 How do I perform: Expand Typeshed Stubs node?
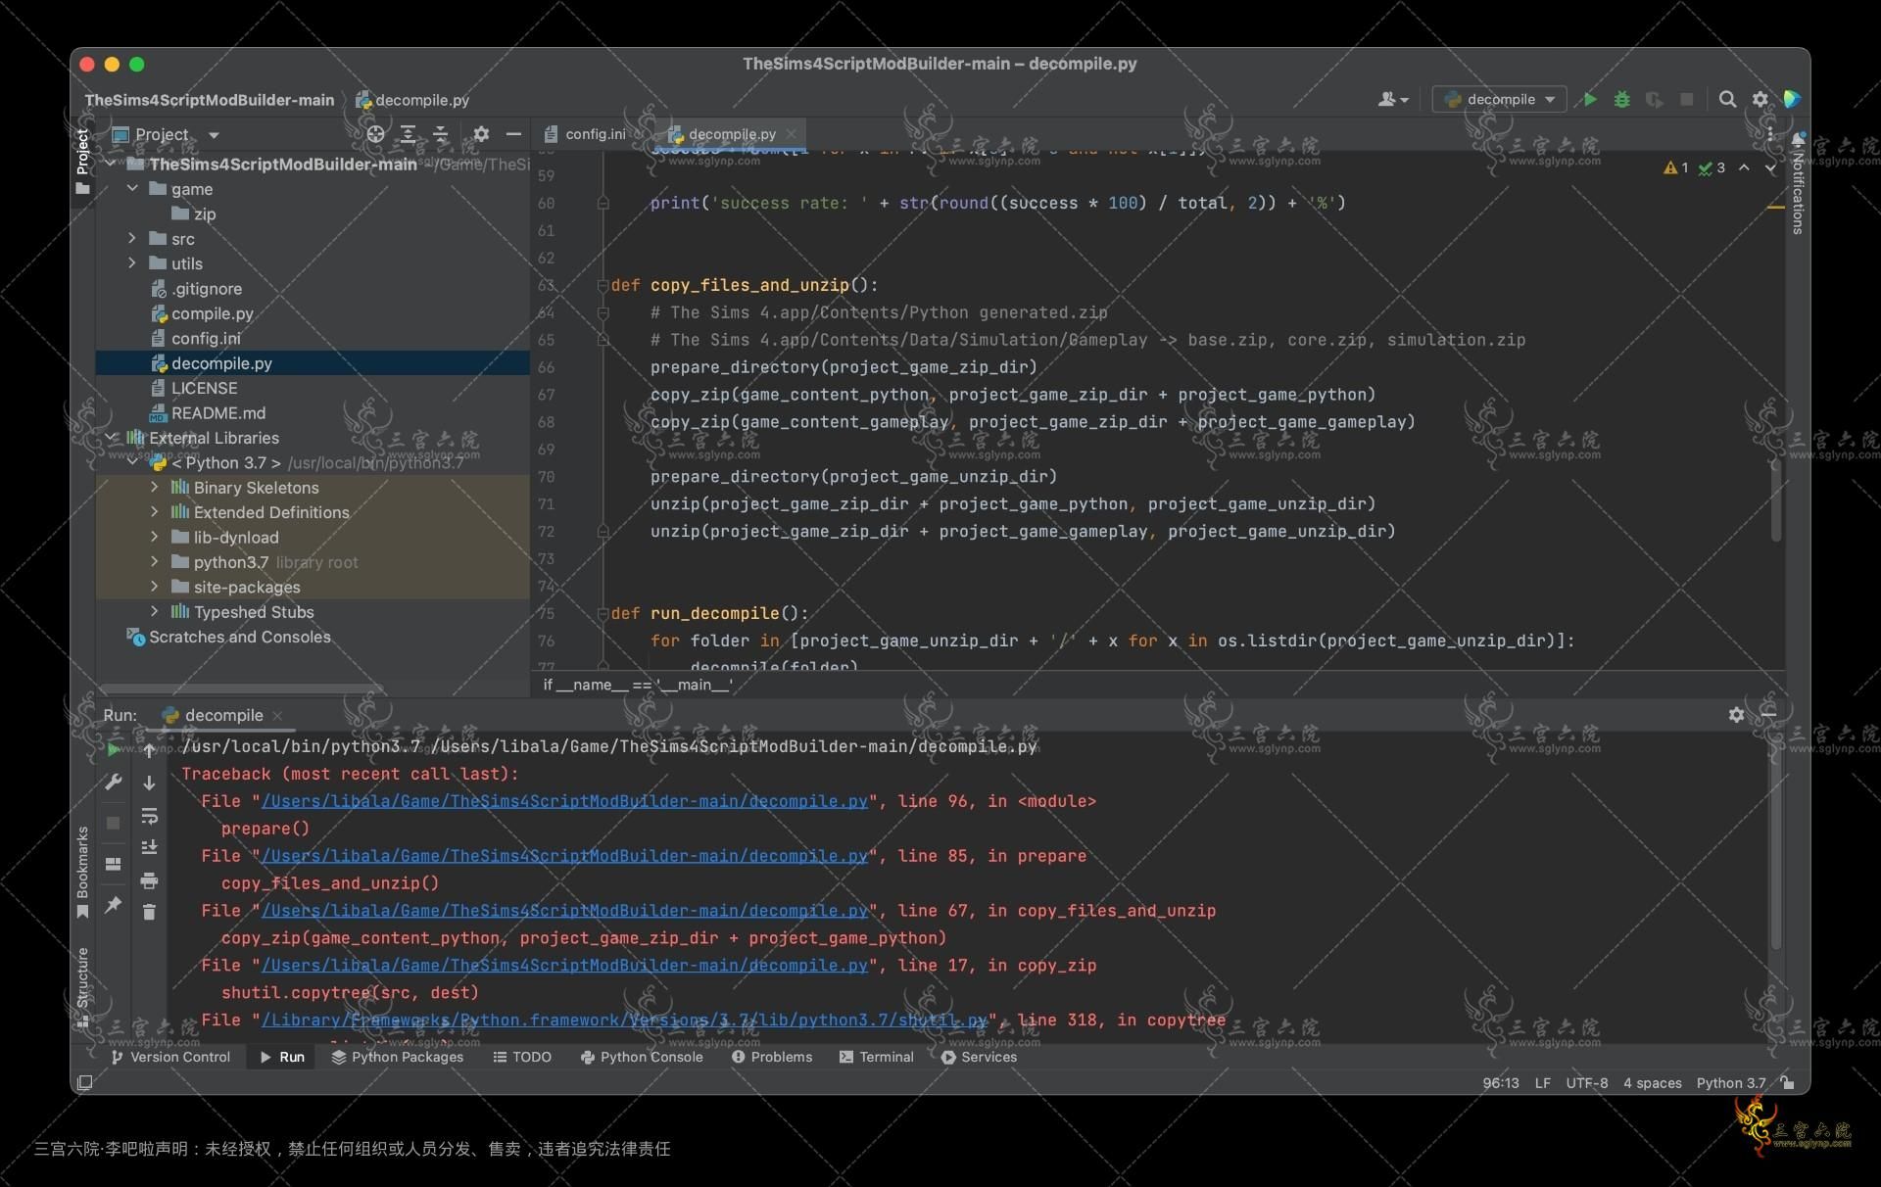point(154,611)
